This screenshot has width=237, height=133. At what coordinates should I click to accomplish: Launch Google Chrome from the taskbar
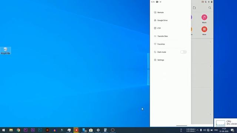point(18,130)
